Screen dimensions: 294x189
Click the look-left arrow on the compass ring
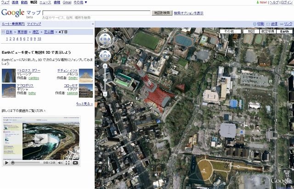coord(101,39)
